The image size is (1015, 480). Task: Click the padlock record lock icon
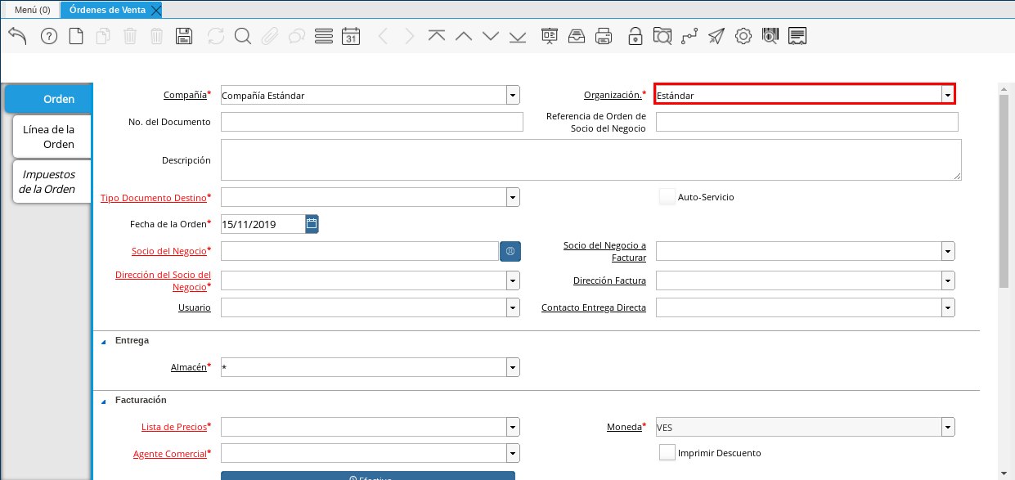click(x=635, y=36)
